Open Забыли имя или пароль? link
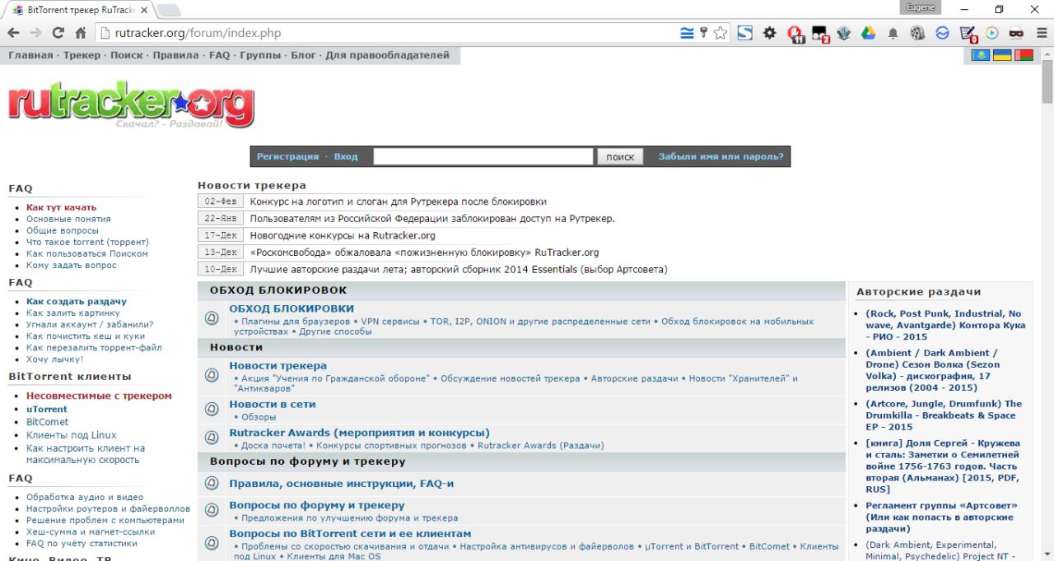 [x=721, y=156]
